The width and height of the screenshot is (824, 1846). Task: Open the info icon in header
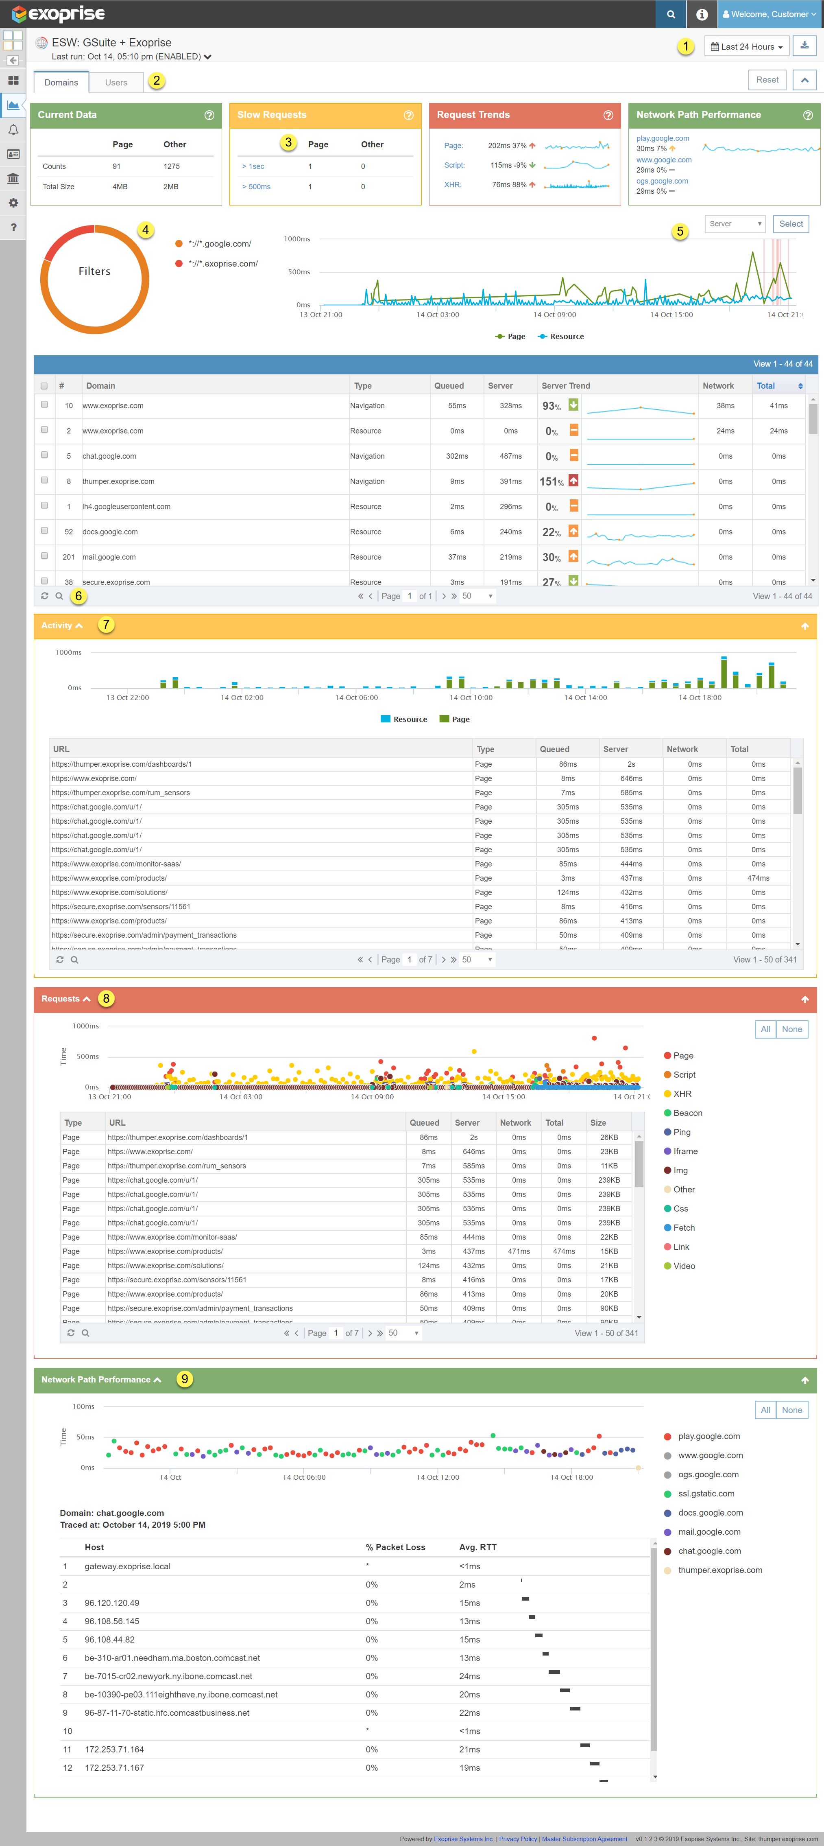pyautogui.click(x=702, y=14)
